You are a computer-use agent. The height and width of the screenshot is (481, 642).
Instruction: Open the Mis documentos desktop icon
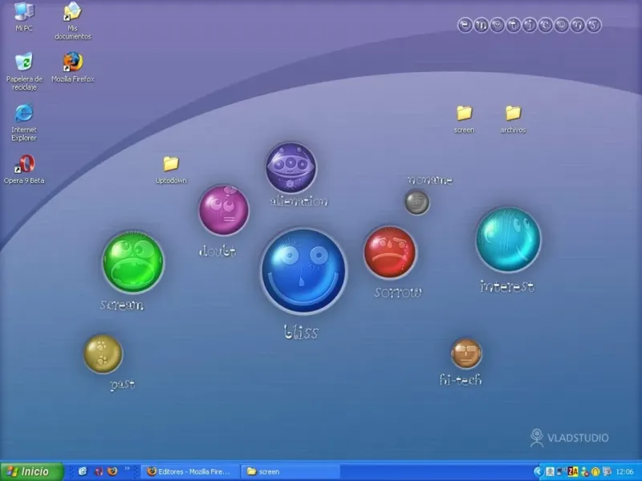72,13
